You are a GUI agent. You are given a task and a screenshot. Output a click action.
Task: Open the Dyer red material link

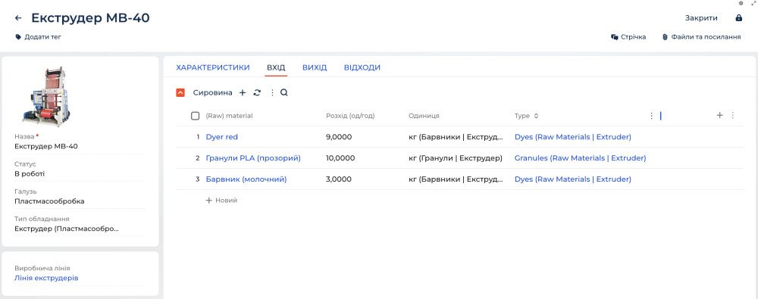tap(222, 137)
